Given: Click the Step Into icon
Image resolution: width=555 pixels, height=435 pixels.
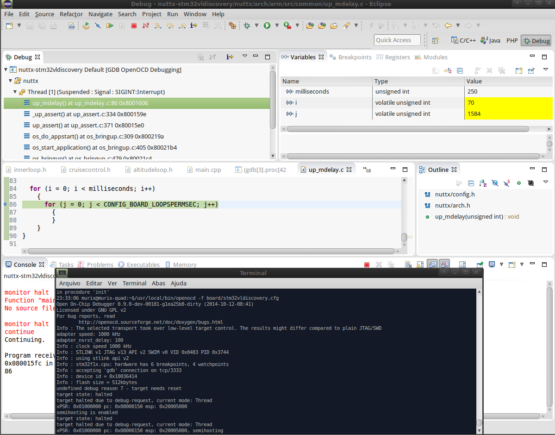Looking at the screenshot, I should [158, 25].
